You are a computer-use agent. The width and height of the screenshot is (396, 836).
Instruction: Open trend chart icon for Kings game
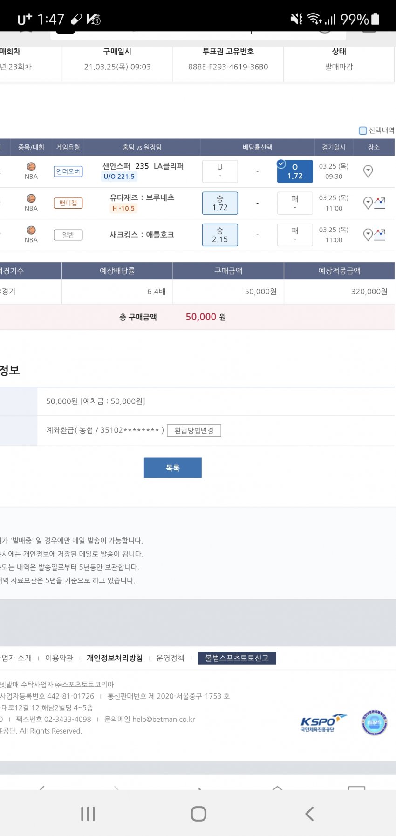pos(380,235)
